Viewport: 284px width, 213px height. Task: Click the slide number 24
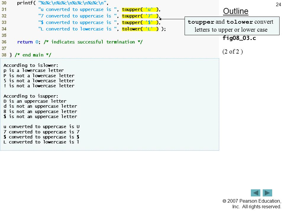pyautogui.click(x=278, y=4)
